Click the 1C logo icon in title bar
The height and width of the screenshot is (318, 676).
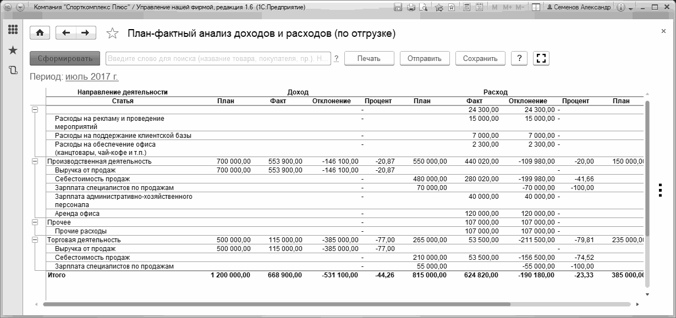click(x=8, y=8)
